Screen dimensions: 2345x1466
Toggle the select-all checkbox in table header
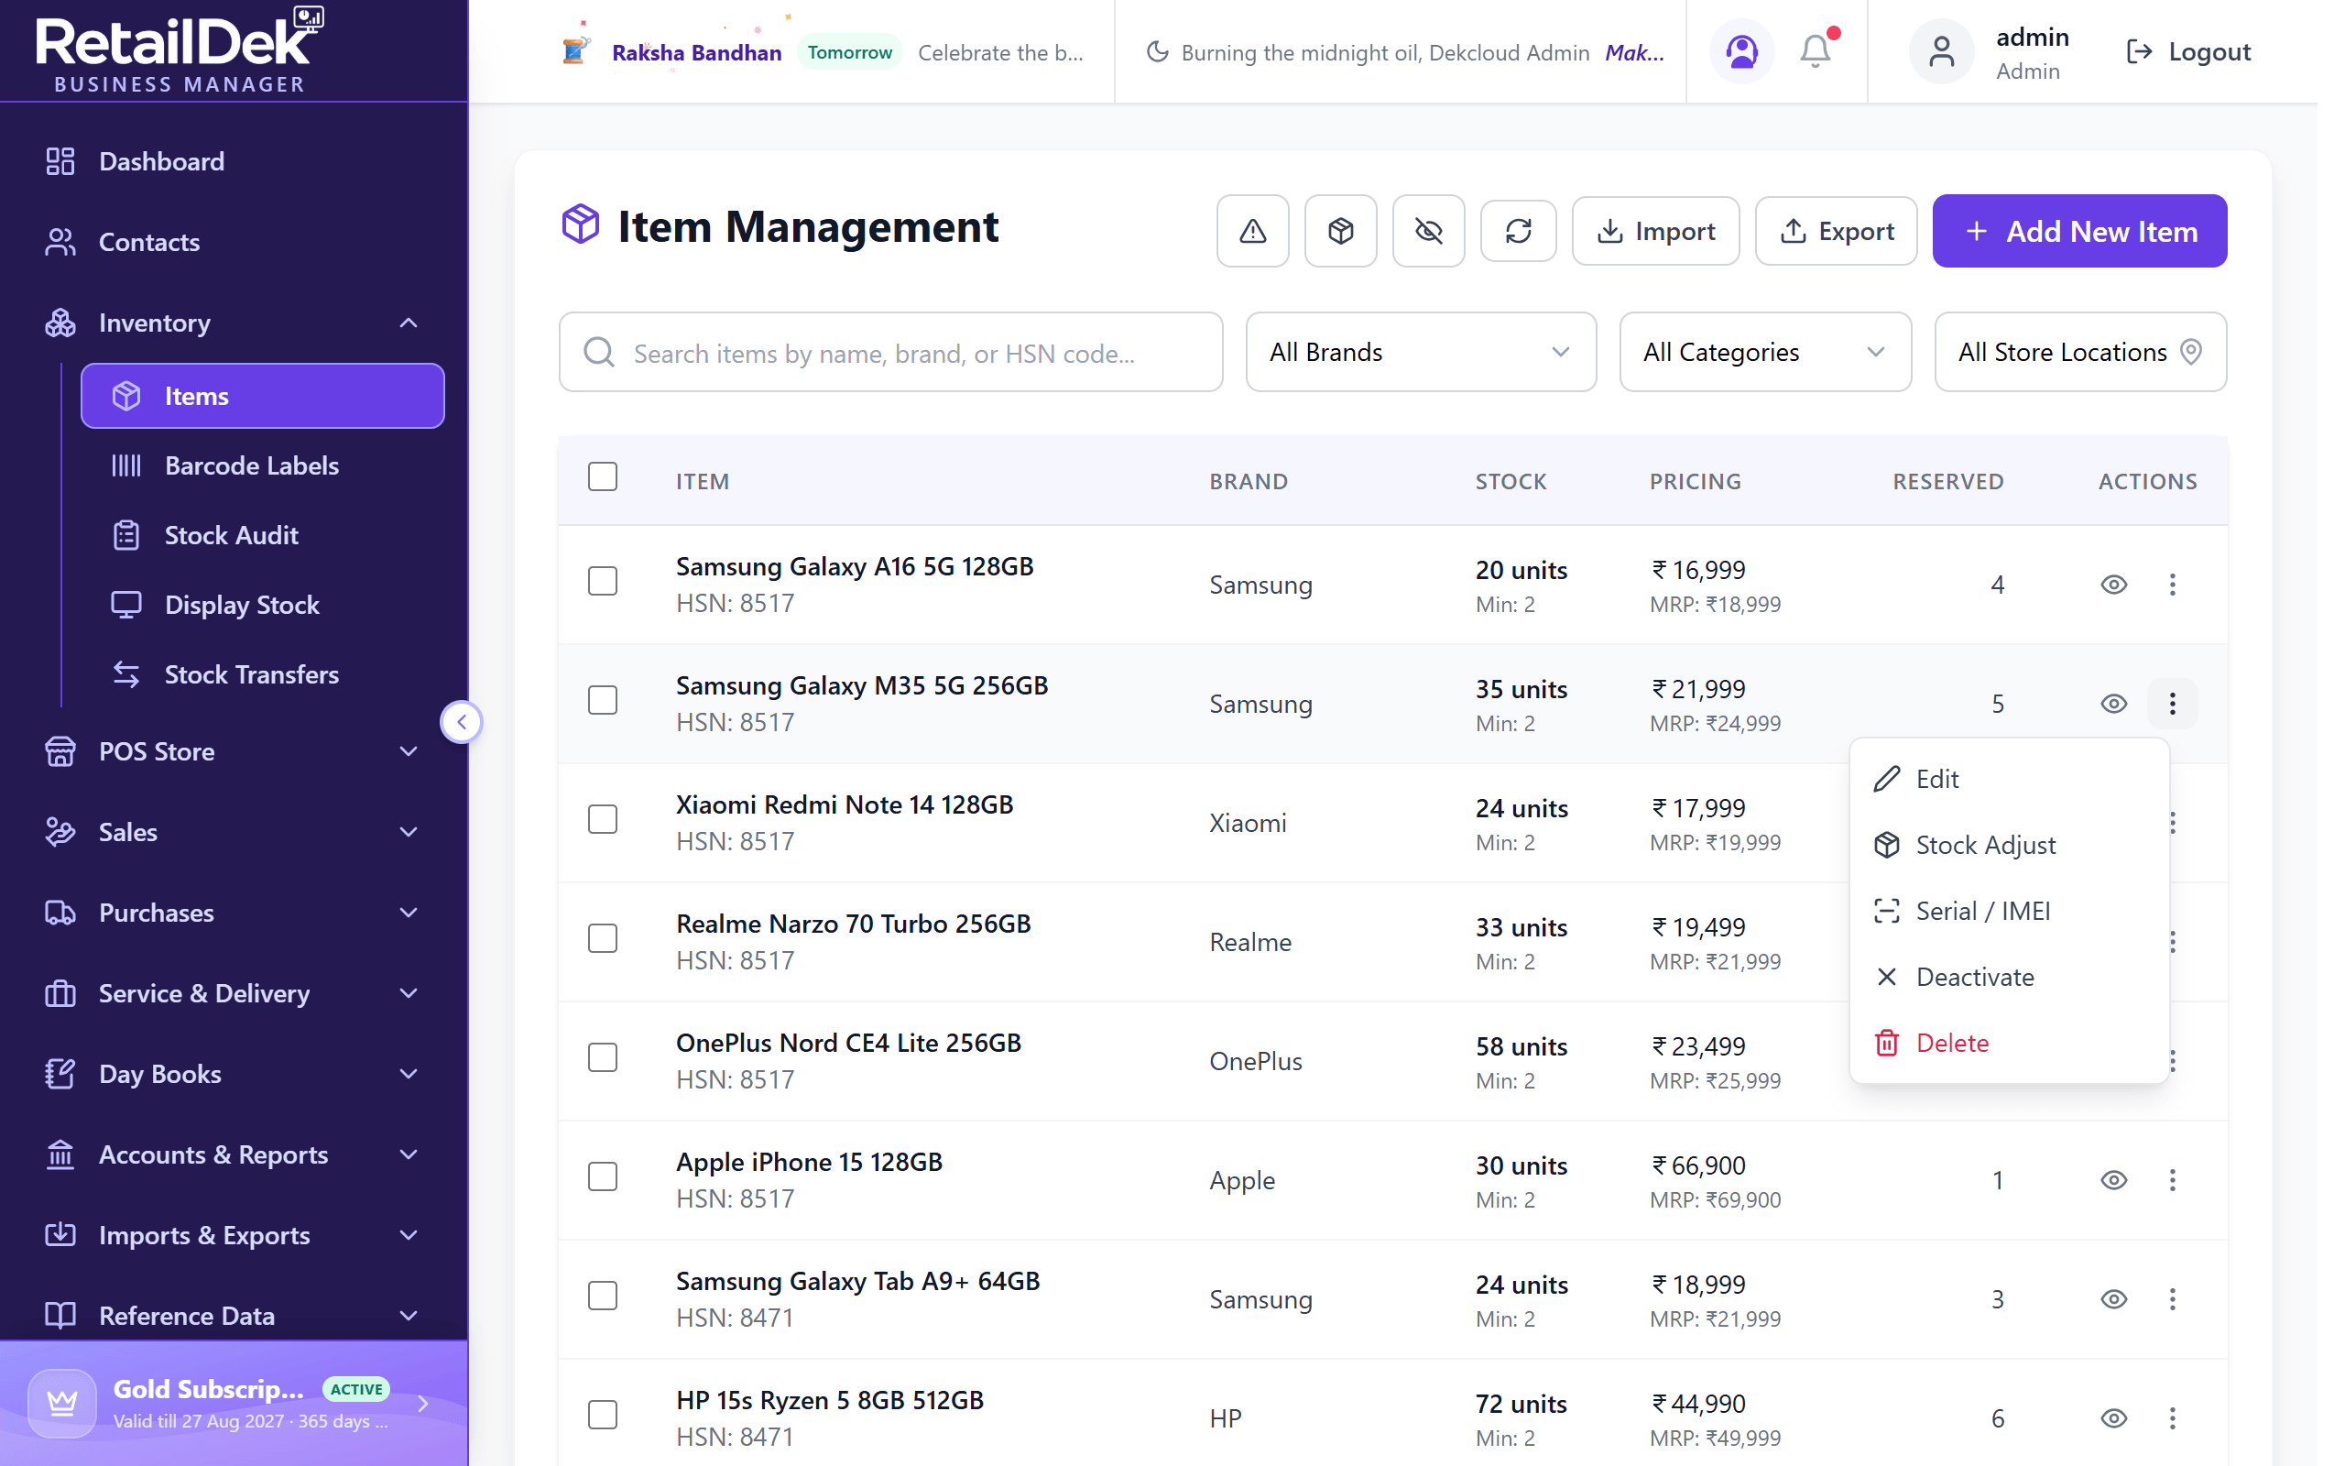click(x=603, y=477)
